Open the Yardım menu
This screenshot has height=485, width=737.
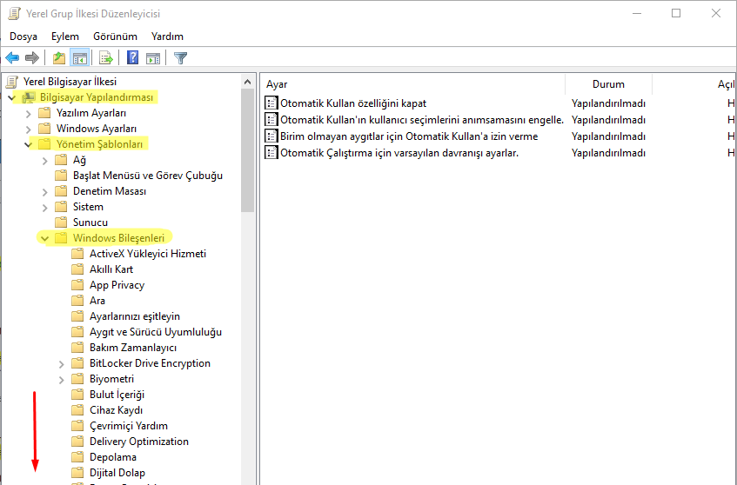(x=167, y=37)
